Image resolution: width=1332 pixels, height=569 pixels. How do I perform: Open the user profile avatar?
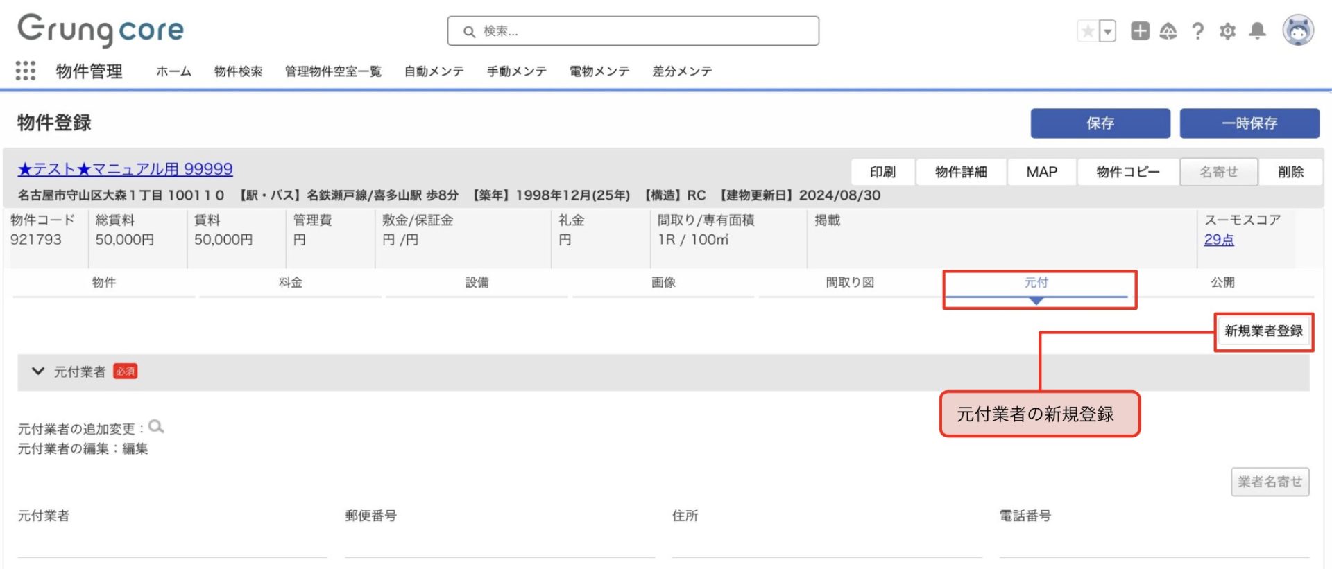click(x=1297, y=31)
